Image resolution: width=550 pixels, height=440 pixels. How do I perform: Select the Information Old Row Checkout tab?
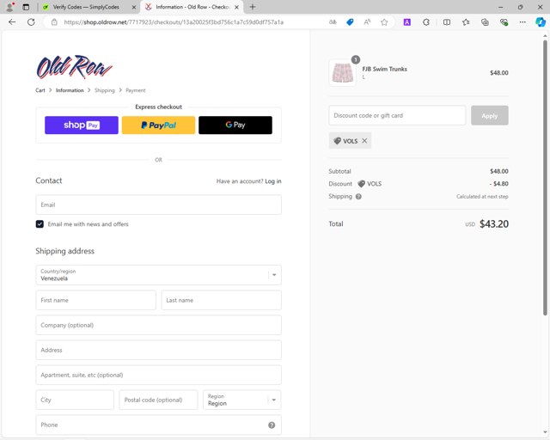tap(192, 7)
